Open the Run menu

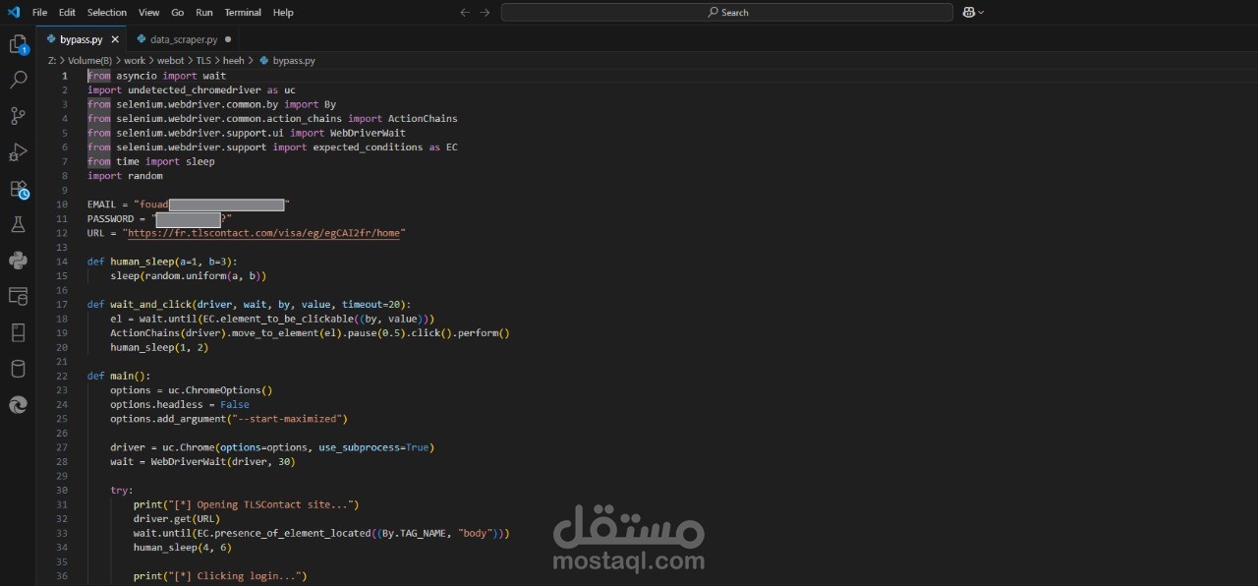click(x=204, y=12)
